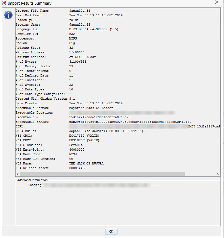
Task: Click the Processor value 'MIPS'
Action: [73, 39]
